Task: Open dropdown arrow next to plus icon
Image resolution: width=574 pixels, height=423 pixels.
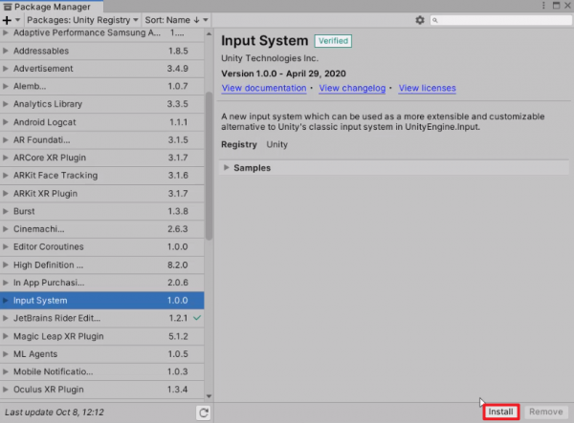Action: click(x=17, y=20)
